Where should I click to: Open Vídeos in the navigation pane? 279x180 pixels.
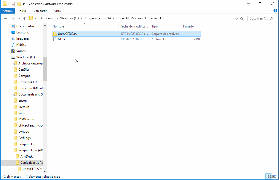click(21, 51)
